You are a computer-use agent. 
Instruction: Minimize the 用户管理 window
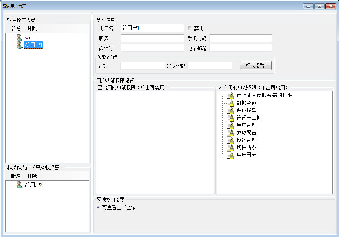[x=308, y=6]
